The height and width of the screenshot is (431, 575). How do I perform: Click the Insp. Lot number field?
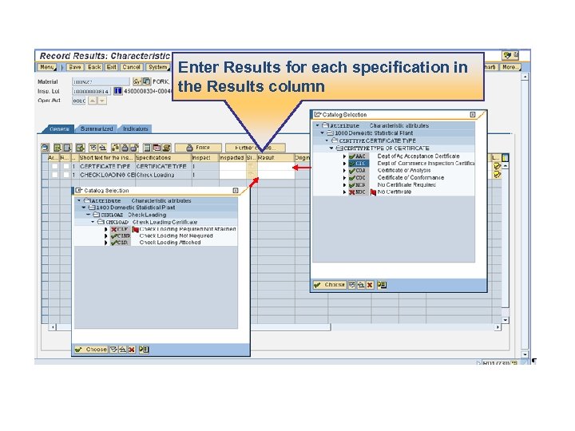tap(91, 91)
